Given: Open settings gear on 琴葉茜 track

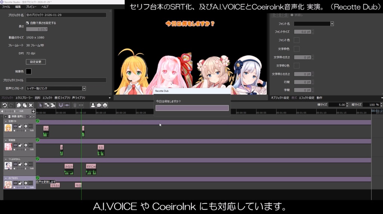Looking at the screenshot, I should (x=26, y=145).
